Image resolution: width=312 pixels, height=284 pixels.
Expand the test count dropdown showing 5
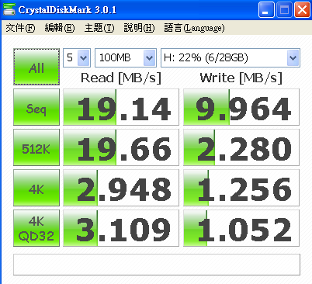tap(84, 57)
